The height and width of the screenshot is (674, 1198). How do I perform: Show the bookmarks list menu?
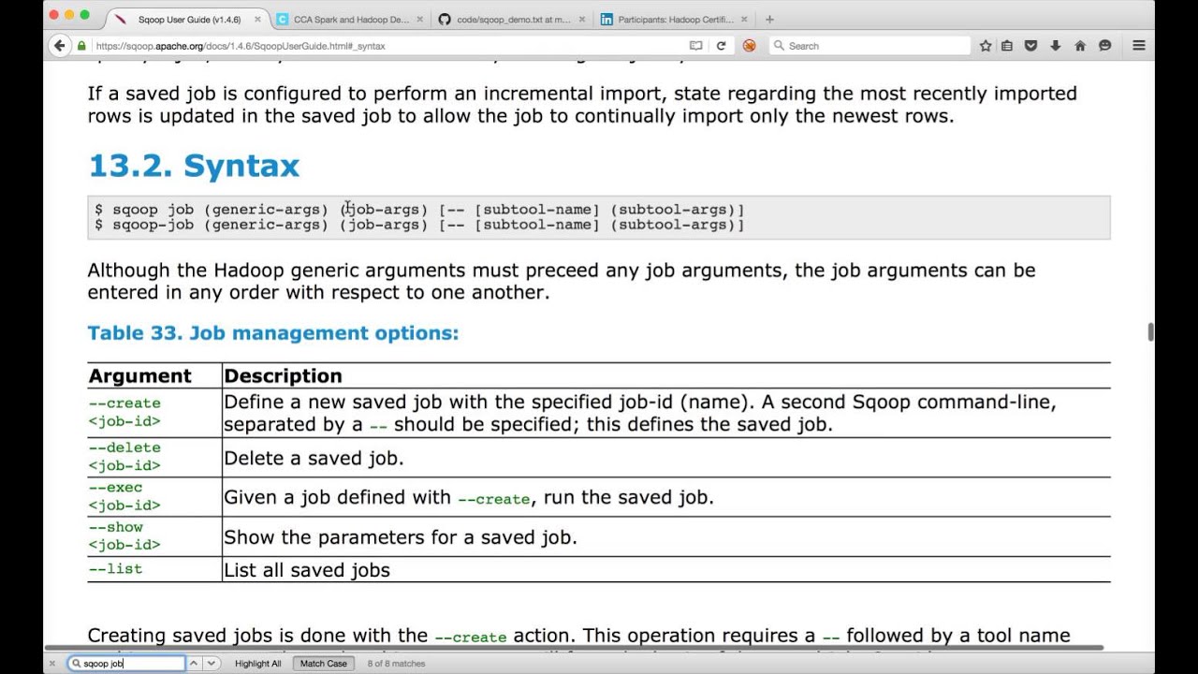pyautogui.click(x=1007, y=45)
